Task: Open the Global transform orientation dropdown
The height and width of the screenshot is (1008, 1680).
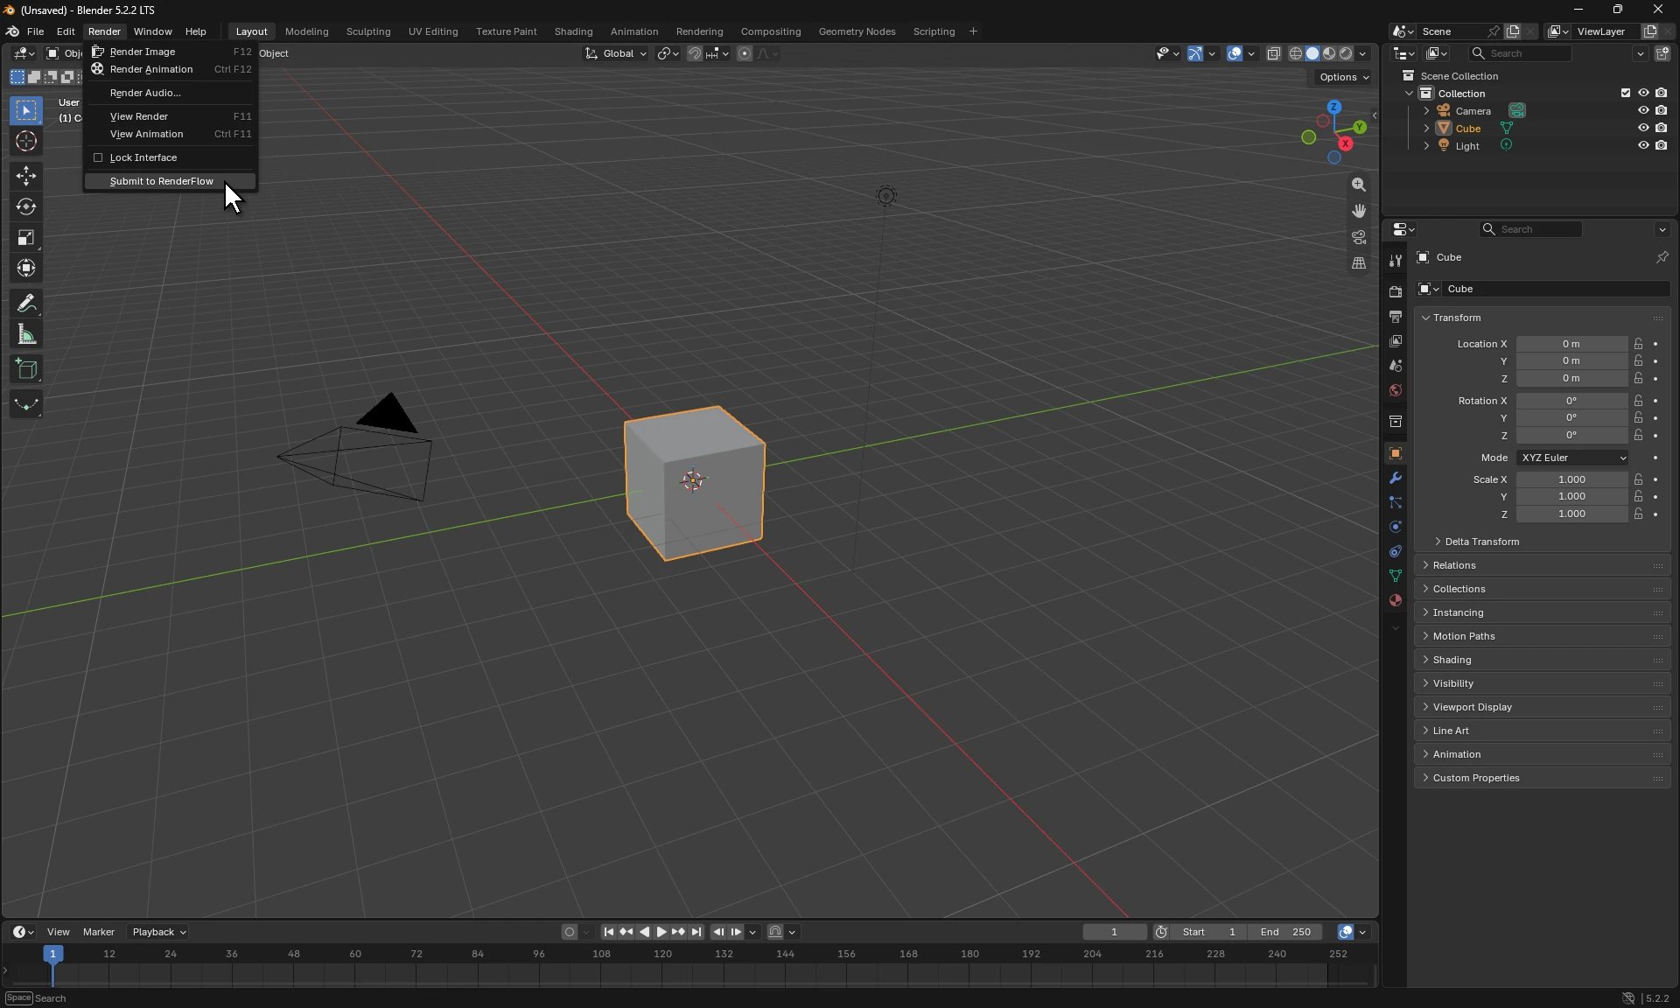Action: coord(616,53)
